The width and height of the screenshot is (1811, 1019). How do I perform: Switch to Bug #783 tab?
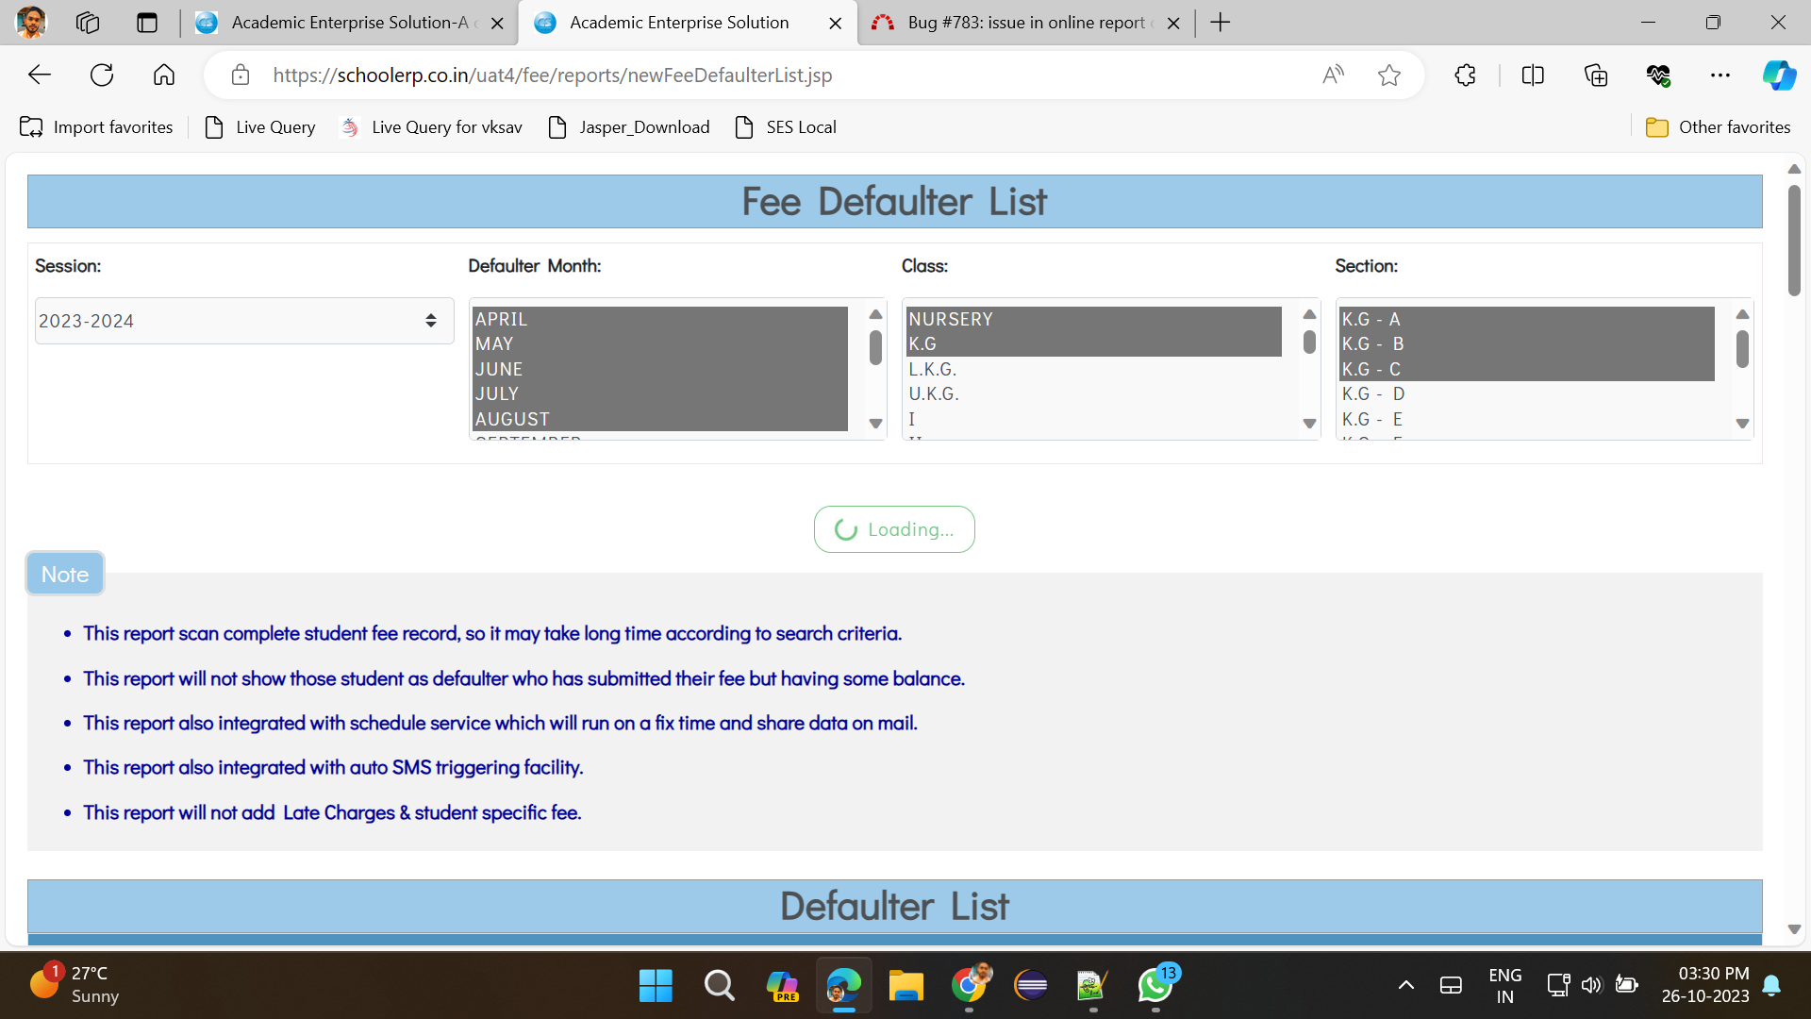1026,23
